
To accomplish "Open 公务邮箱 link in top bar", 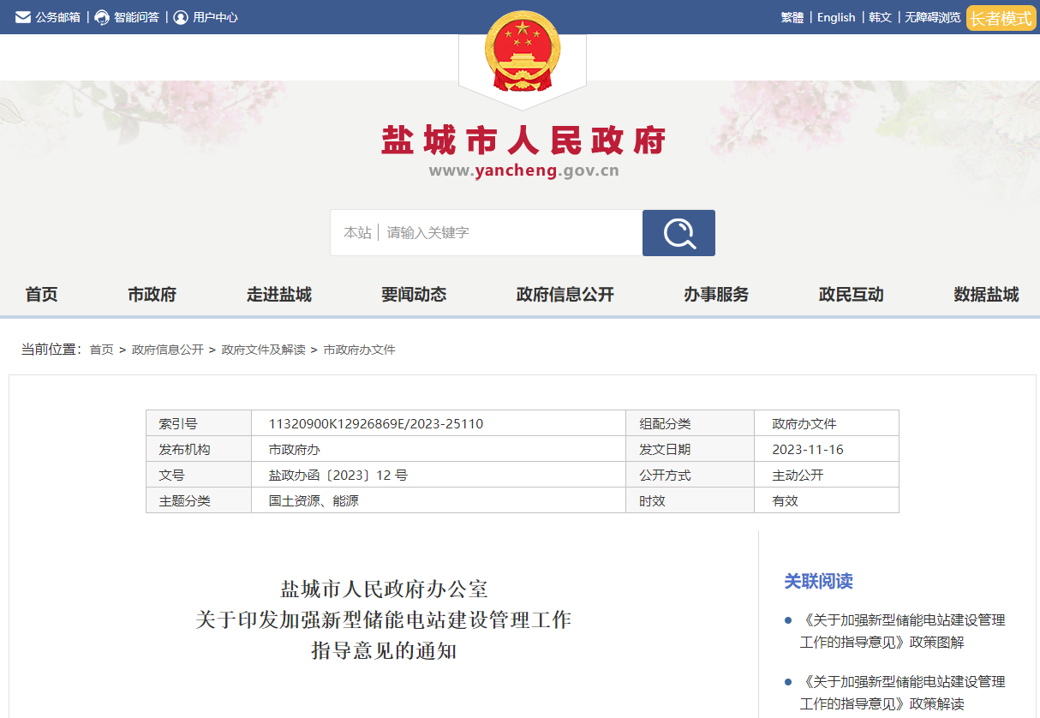I will coord(57,17).
